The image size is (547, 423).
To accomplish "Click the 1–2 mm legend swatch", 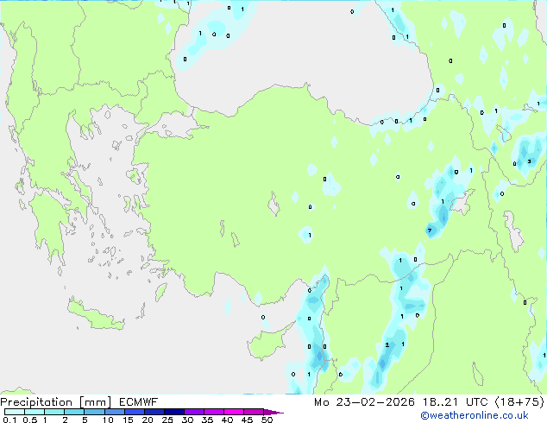I will pos(54,412).
